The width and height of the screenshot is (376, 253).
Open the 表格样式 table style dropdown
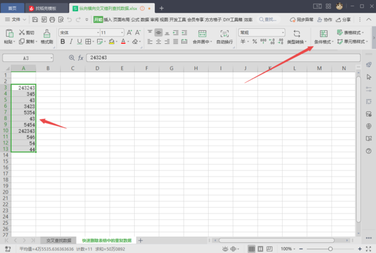(352, 32)
